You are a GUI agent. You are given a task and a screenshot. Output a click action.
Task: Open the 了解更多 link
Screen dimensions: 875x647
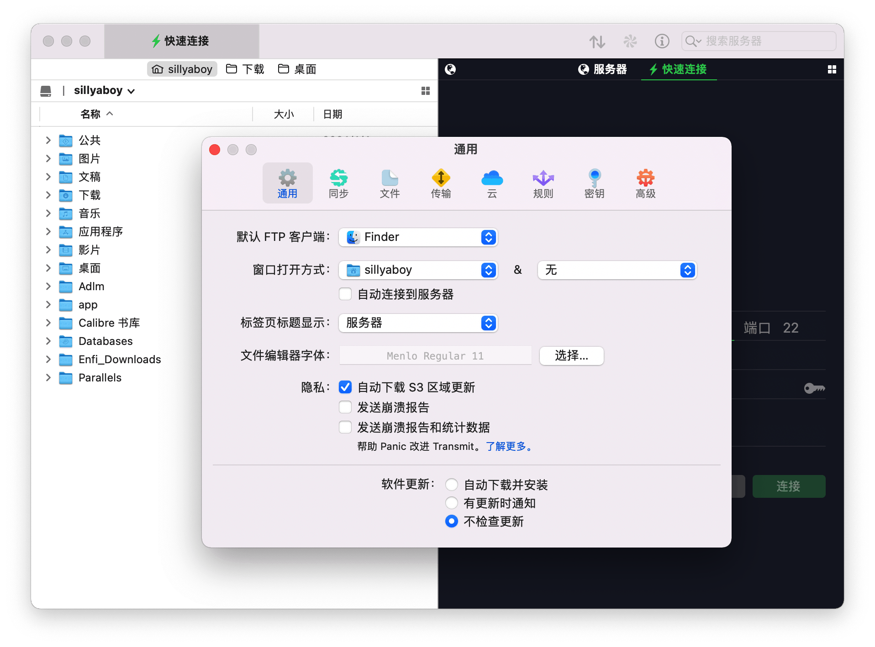click(509, 446)
